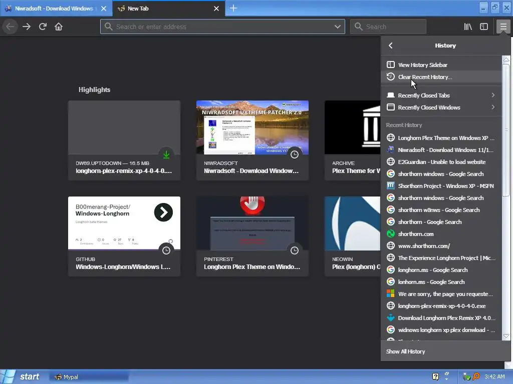
Task: Click the history panel scrollbar thumb
Action: 506,130
